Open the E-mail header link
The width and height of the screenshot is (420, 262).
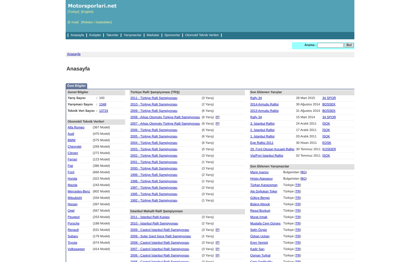coord(73,22)
